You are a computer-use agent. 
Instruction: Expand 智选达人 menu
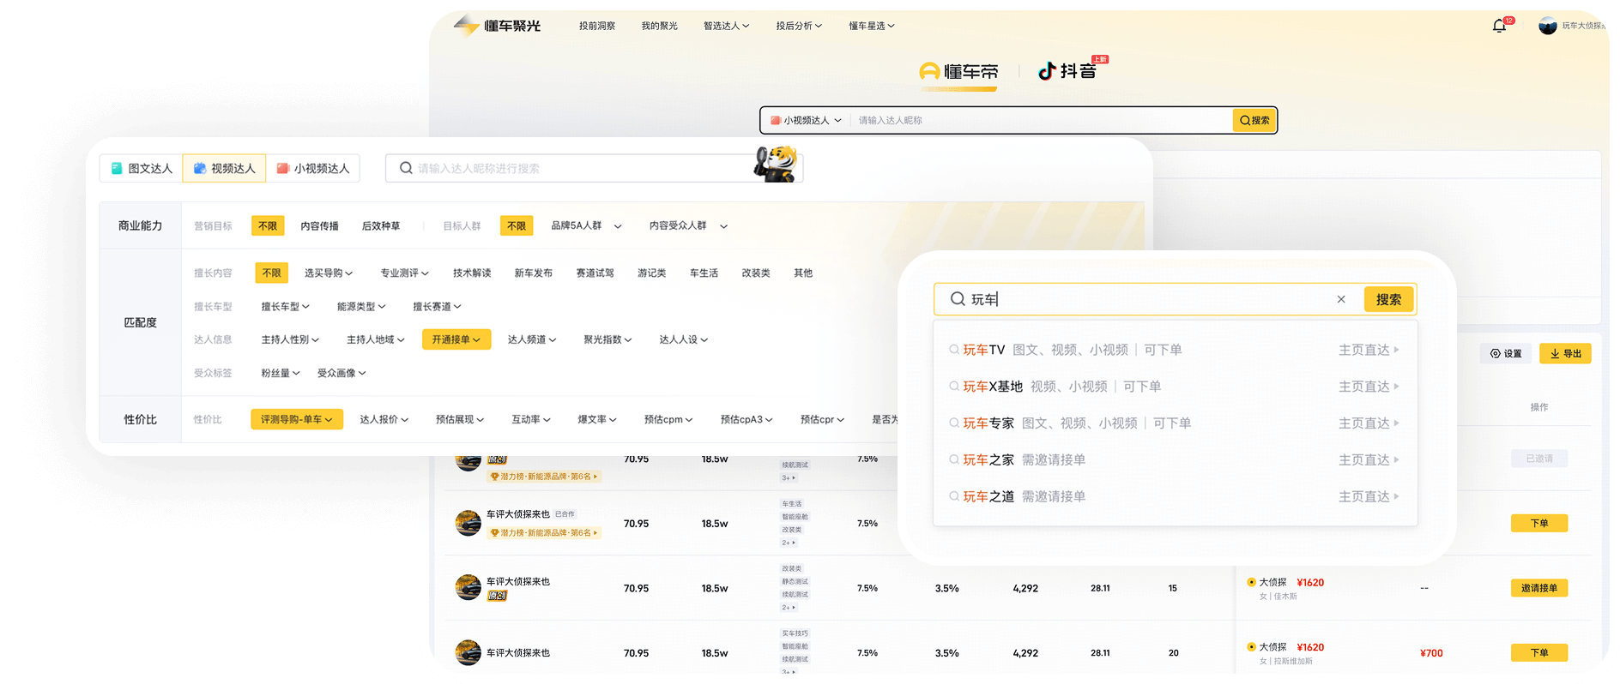(x=726, y=26)
